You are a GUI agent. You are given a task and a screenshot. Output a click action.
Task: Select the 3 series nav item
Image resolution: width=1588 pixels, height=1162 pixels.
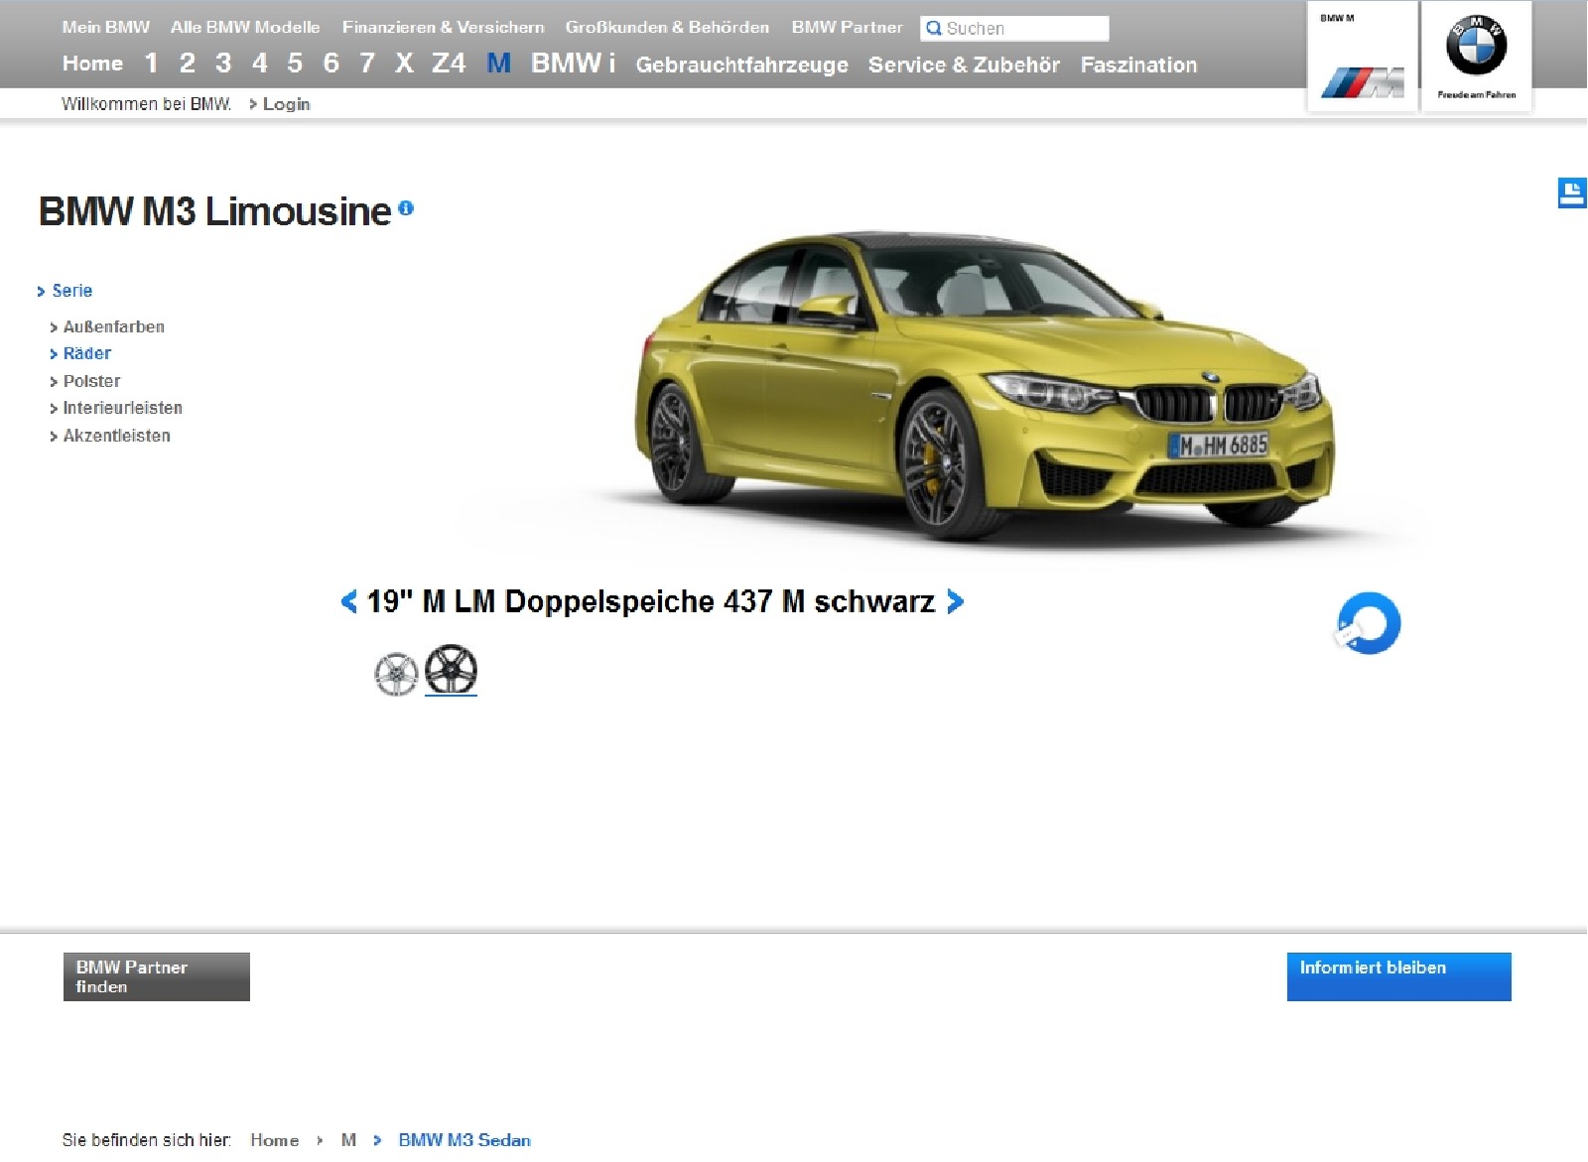pos(223,64)
